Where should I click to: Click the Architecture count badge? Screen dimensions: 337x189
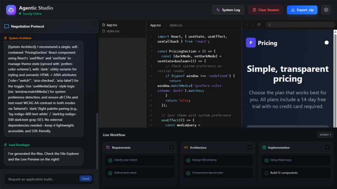point(249,147)
